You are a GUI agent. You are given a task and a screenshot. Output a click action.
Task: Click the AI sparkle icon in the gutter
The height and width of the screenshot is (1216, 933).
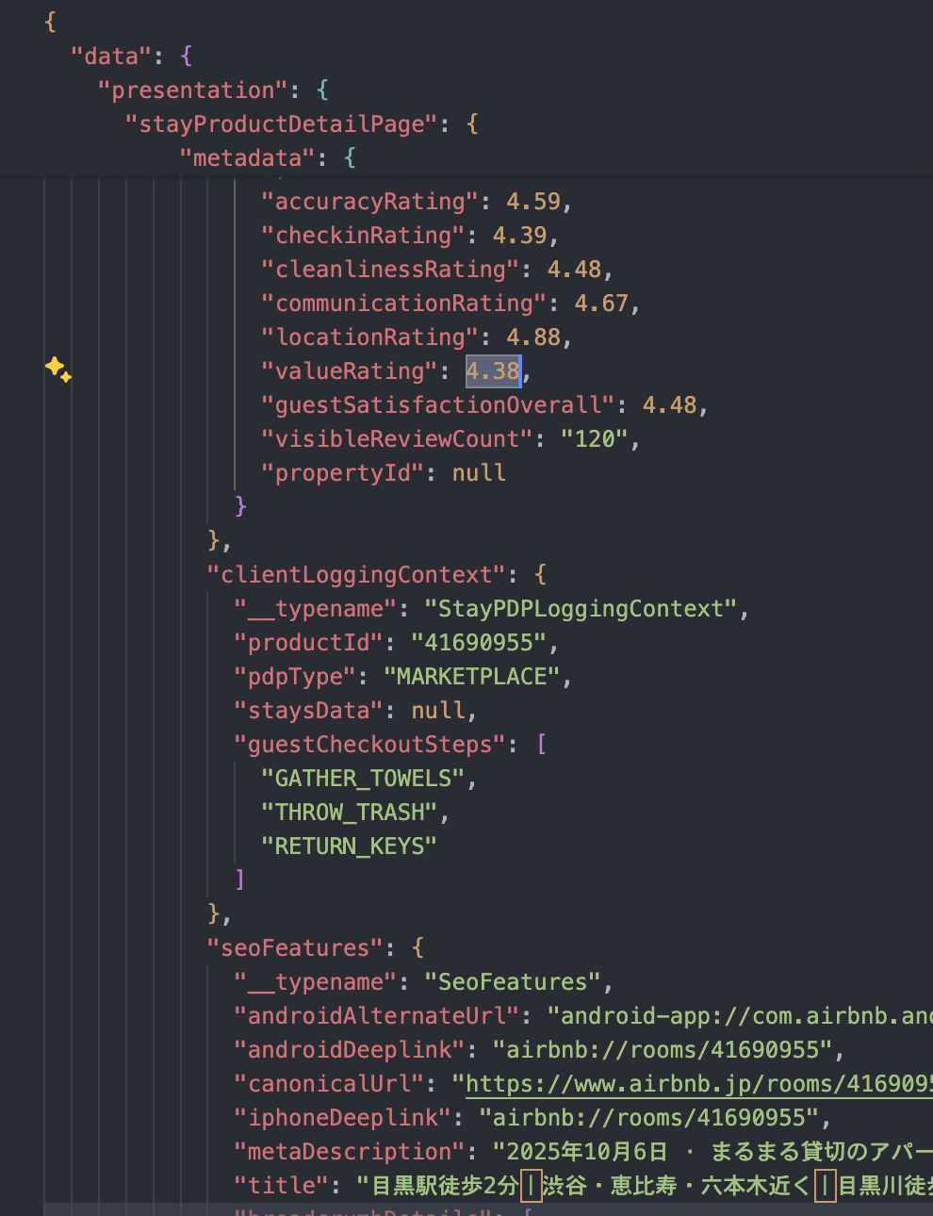pyautogui.click(x=58, y=371)
